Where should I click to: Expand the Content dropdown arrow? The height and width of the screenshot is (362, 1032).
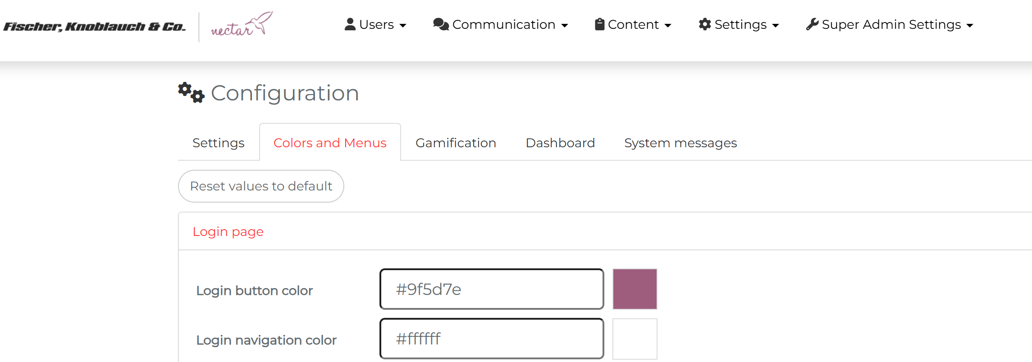coord(668,26)
